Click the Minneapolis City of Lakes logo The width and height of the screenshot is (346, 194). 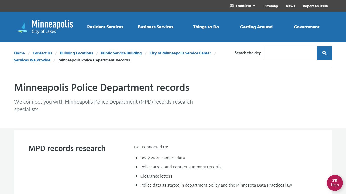[45, 27]
